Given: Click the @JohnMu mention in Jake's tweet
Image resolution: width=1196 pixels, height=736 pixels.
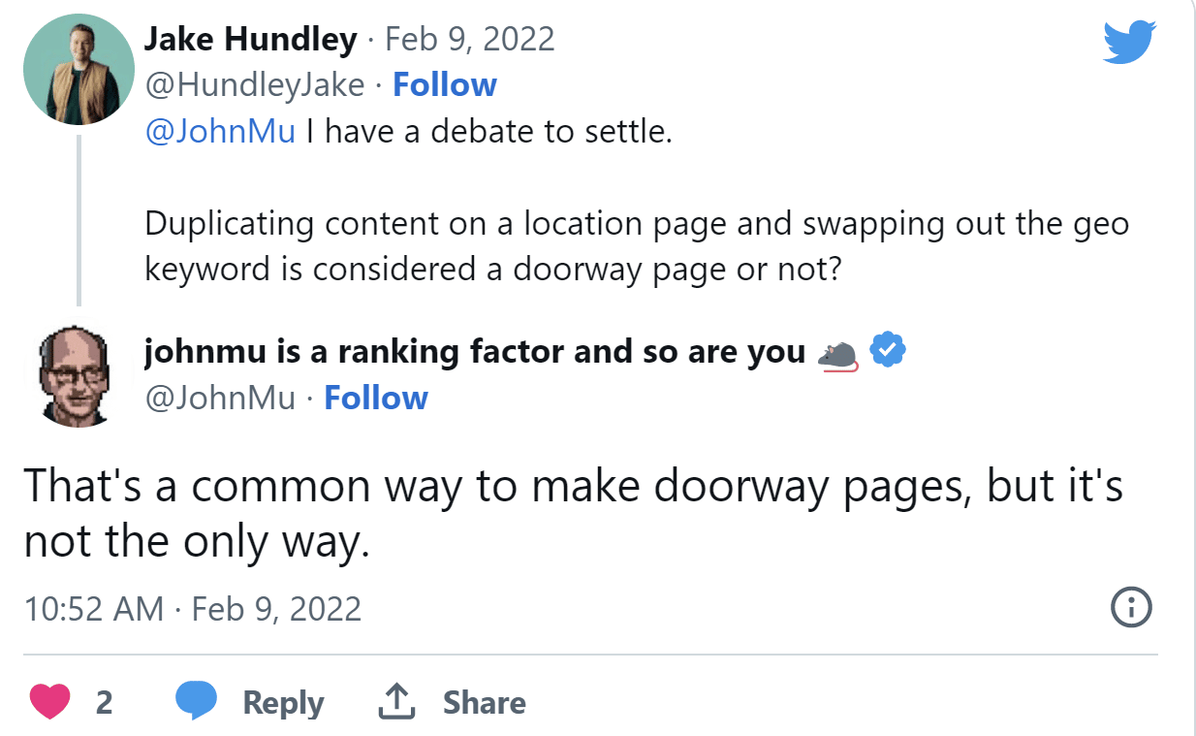Looking at the screenshot, I should (x=220, y=131).
